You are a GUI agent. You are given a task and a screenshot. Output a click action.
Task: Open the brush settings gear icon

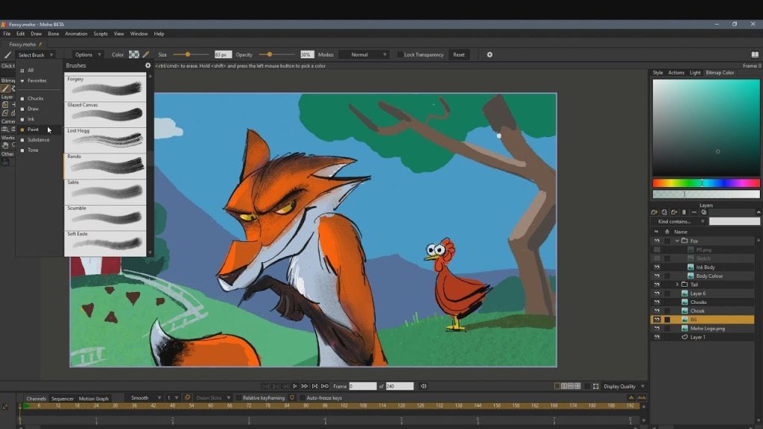coord(490,54)
